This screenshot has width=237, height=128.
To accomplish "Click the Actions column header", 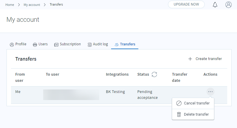I will 210,74.
